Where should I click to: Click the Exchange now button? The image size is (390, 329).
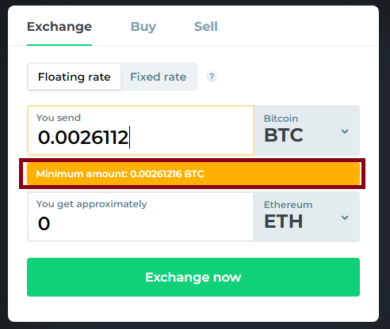(x=193, y=277)
